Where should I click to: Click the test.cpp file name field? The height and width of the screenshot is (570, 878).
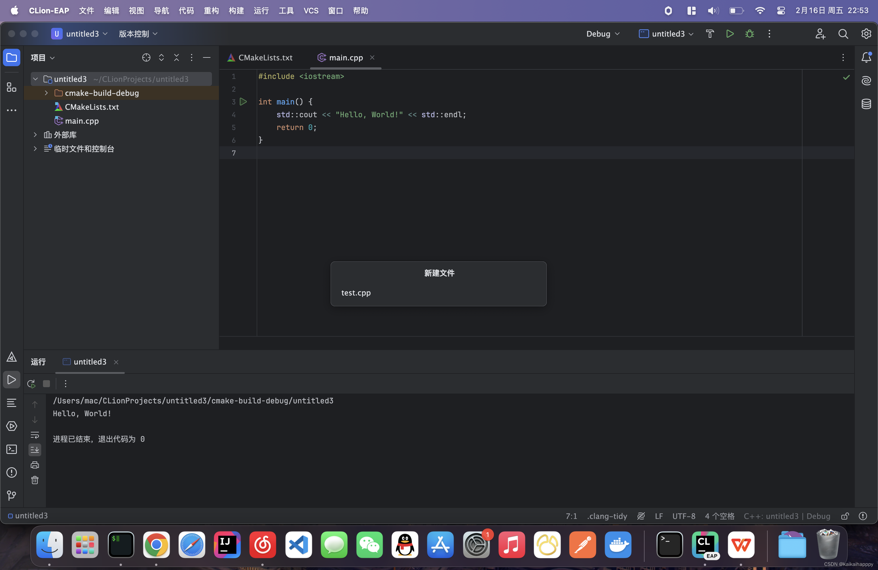[438, 293]
